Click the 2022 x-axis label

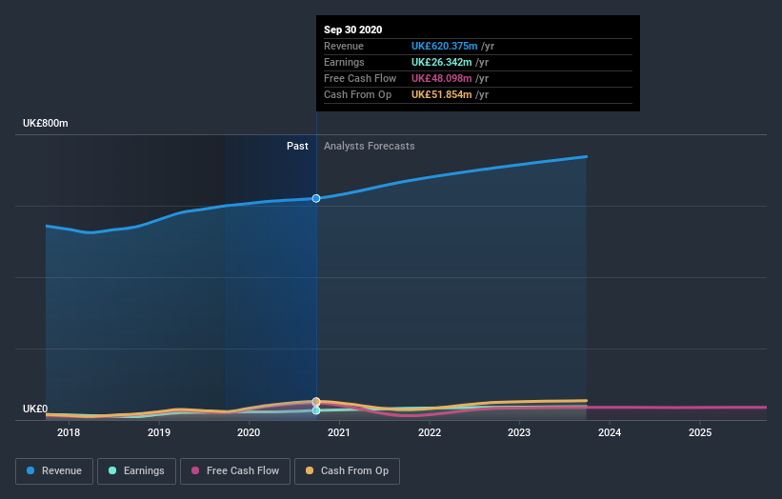point(430,432)
